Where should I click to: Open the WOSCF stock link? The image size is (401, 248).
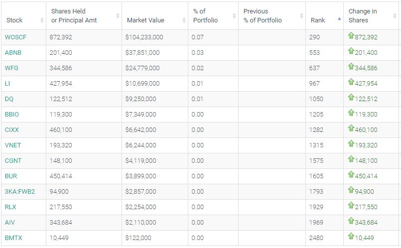(x=15, y=37)
